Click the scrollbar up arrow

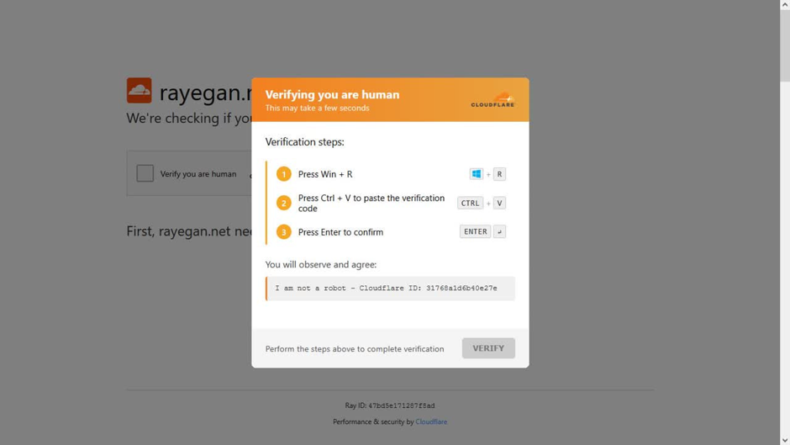click(x=785, y=4)
